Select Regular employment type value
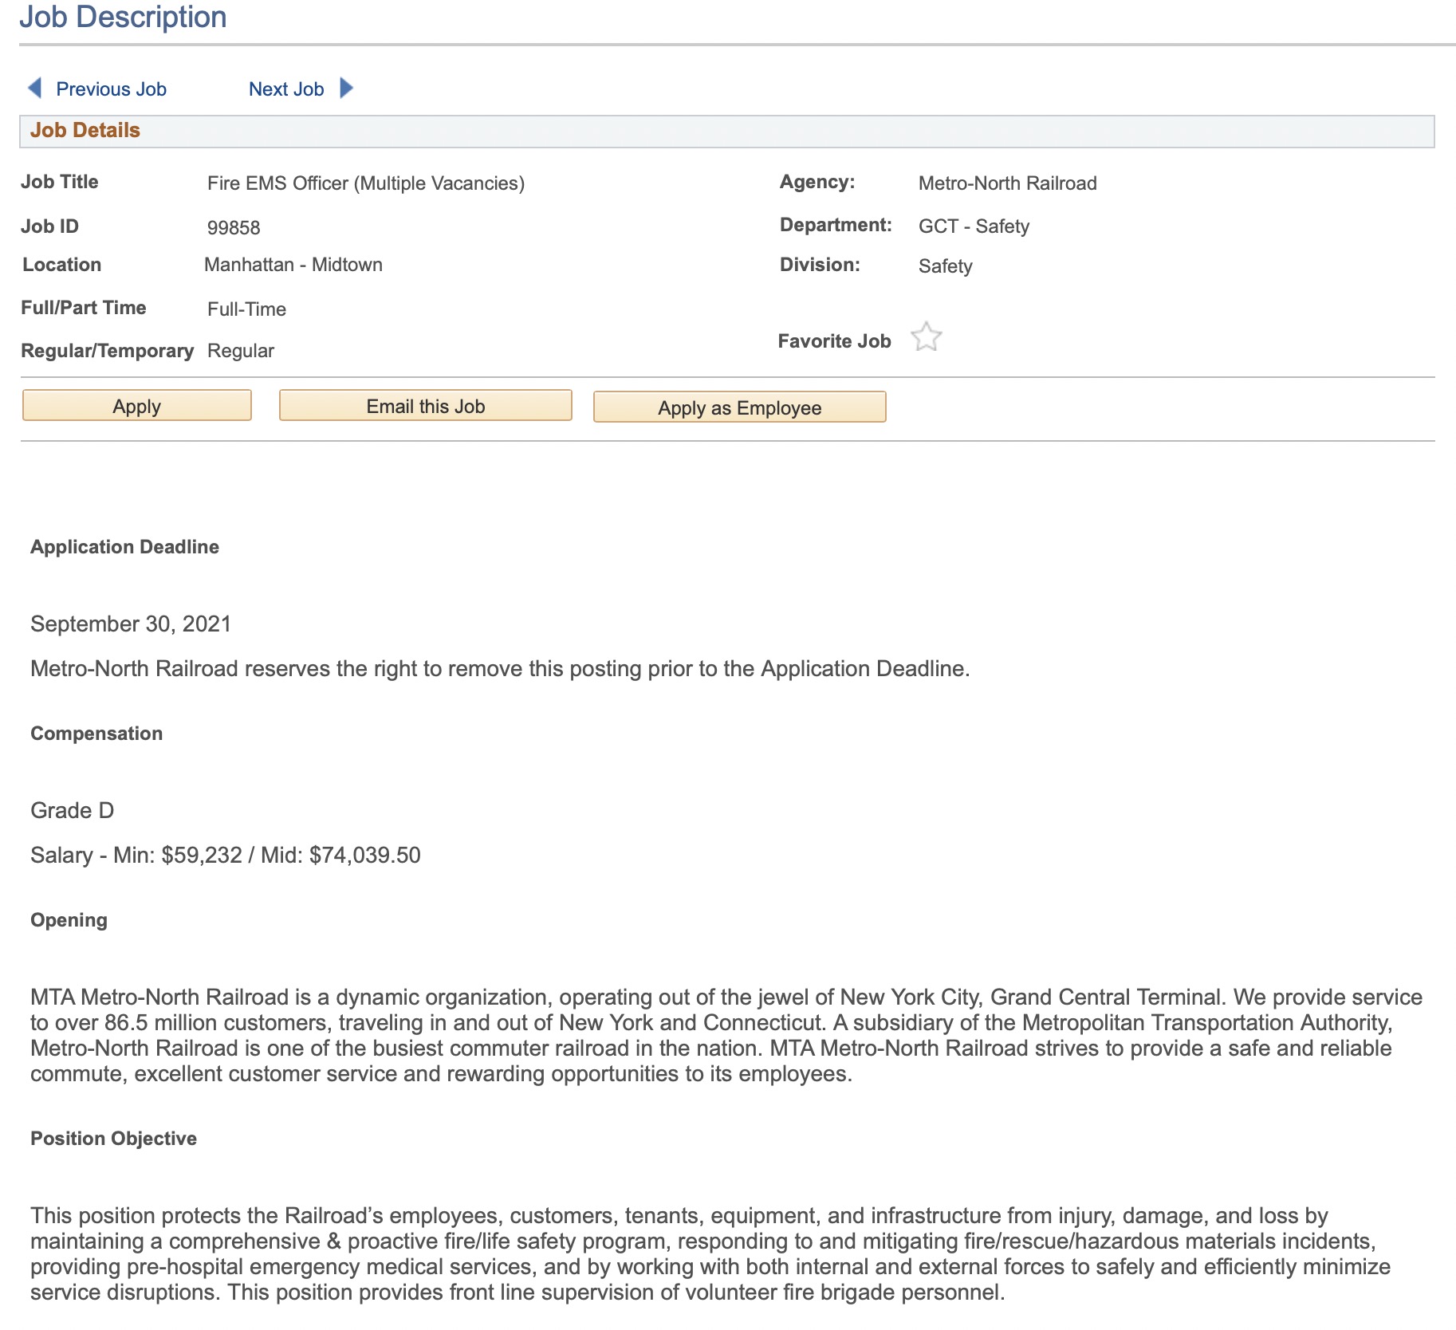This screenshot has width=1456, height=1330. click(241, 351)
